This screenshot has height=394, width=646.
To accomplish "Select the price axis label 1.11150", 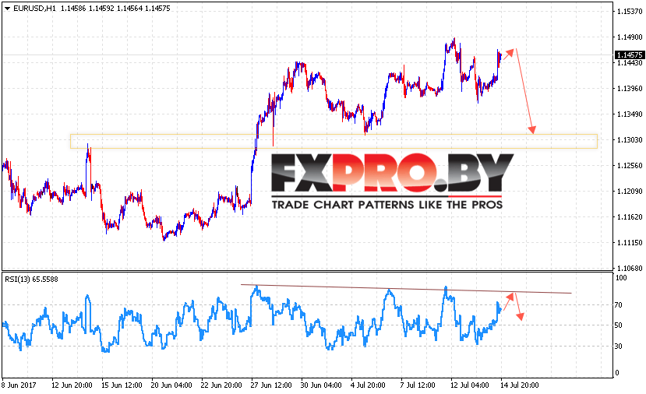I will coord(630,242).
